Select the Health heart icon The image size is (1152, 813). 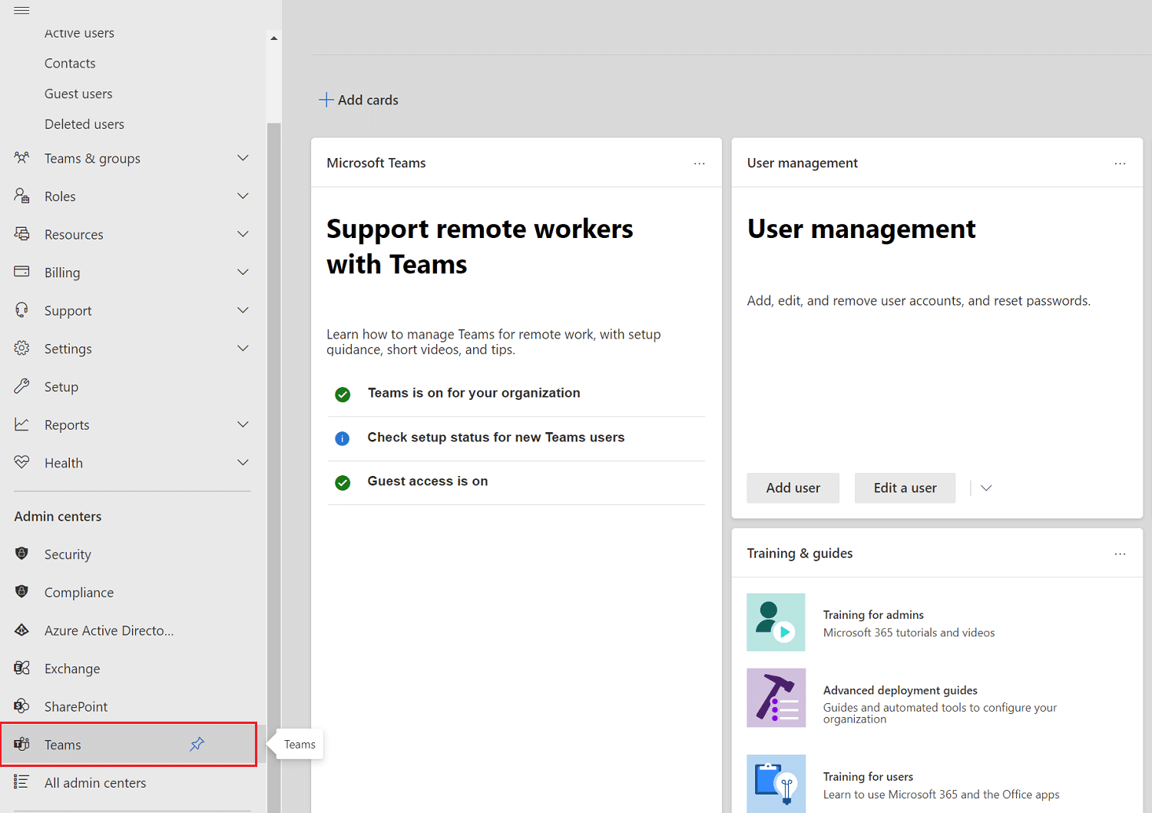pyautogui.click(x=22, y=462)
